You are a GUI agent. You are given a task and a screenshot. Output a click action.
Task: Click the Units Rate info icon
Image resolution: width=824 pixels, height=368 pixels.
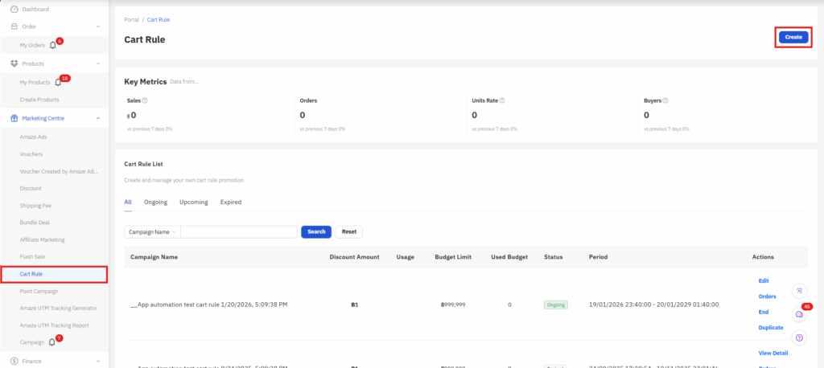(x=502, y=101)
